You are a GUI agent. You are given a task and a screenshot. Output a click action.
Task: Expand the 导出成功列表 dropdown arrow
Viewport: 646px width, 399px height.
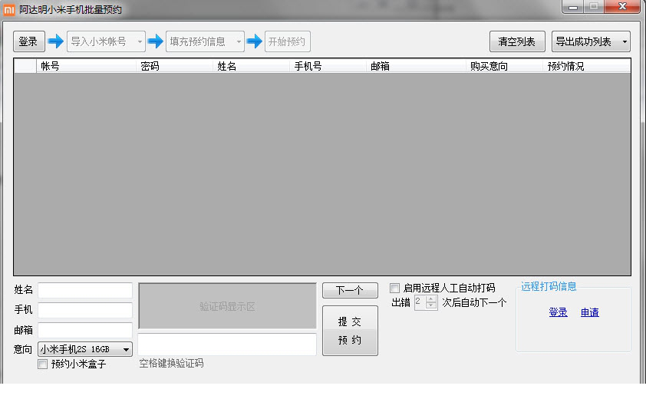click(x=625, y=41)
